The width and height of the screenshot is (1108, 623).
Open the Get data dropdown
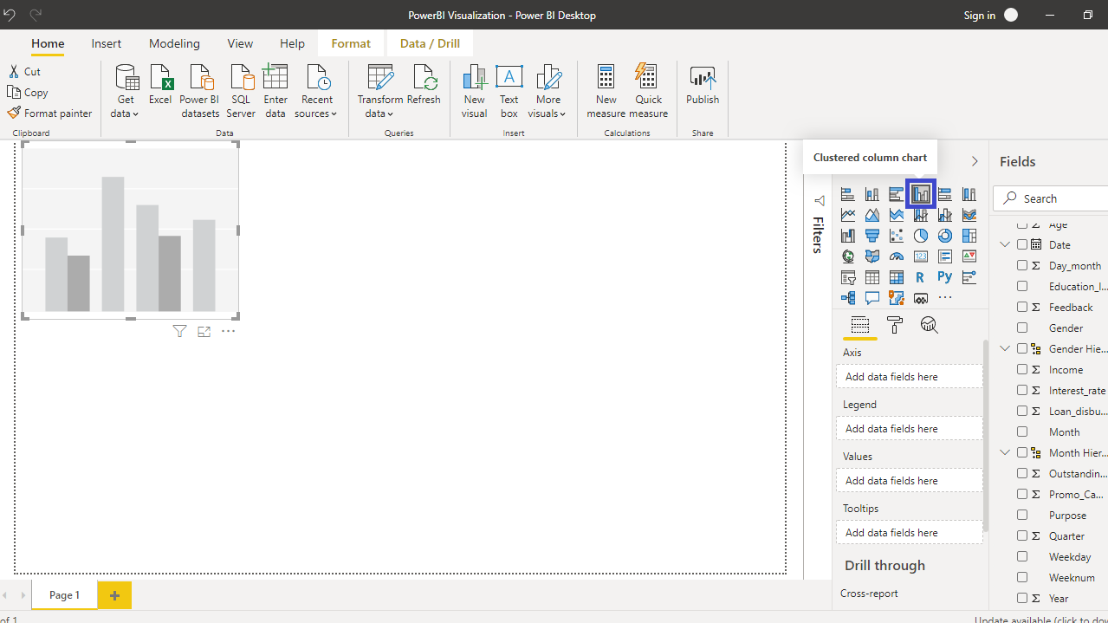tap(126, 91)
